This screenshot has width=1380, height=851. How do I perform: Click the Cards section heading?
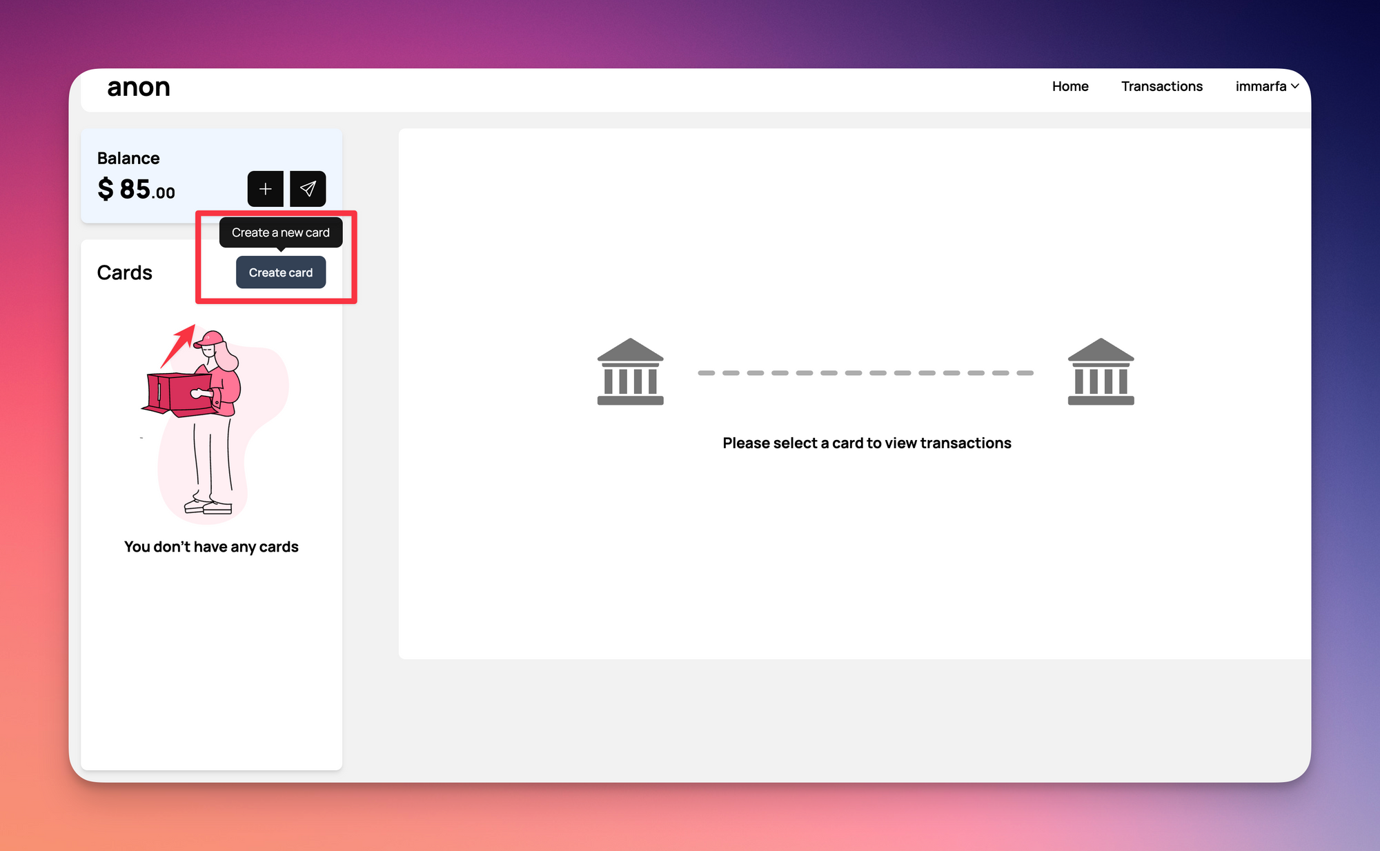click(x=125, y=272)
